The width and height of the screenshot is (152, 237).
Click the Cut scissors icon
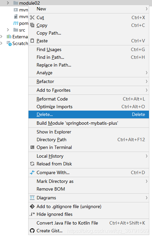(x=32, y=17)
